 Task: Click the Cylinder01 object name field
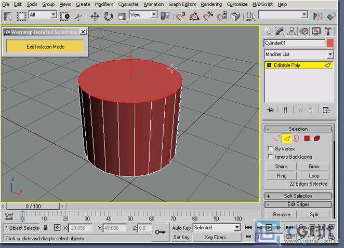click(x=295, y=43)
